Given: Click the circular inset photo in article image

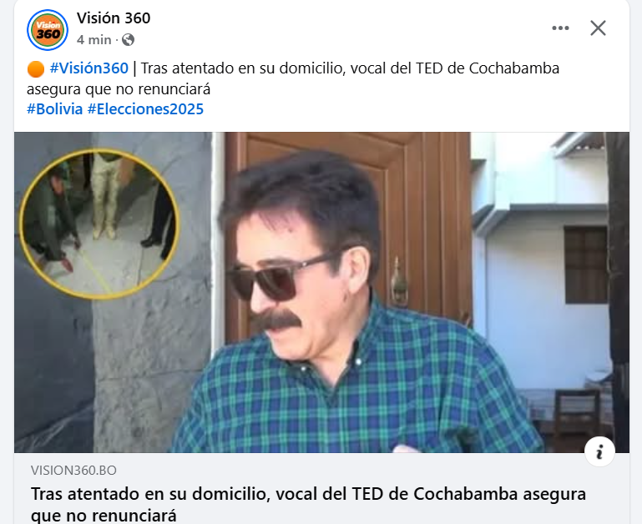Looking at the screenshot, I should coord(99,224).
